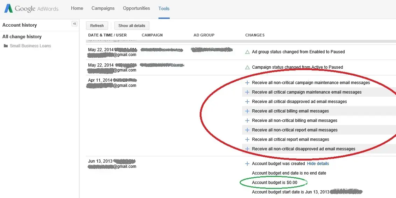Image resolution: width=396 pixels, height=198 pixels.
Task: Expand critical disapproved ad email entry
Action: tap(247, 102)
